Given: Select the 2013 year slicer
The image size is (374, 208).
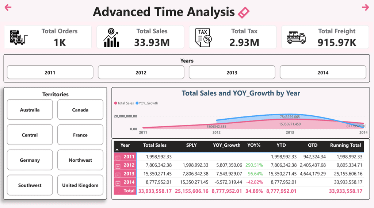Looking at the screenshot, I should point(232,72).
